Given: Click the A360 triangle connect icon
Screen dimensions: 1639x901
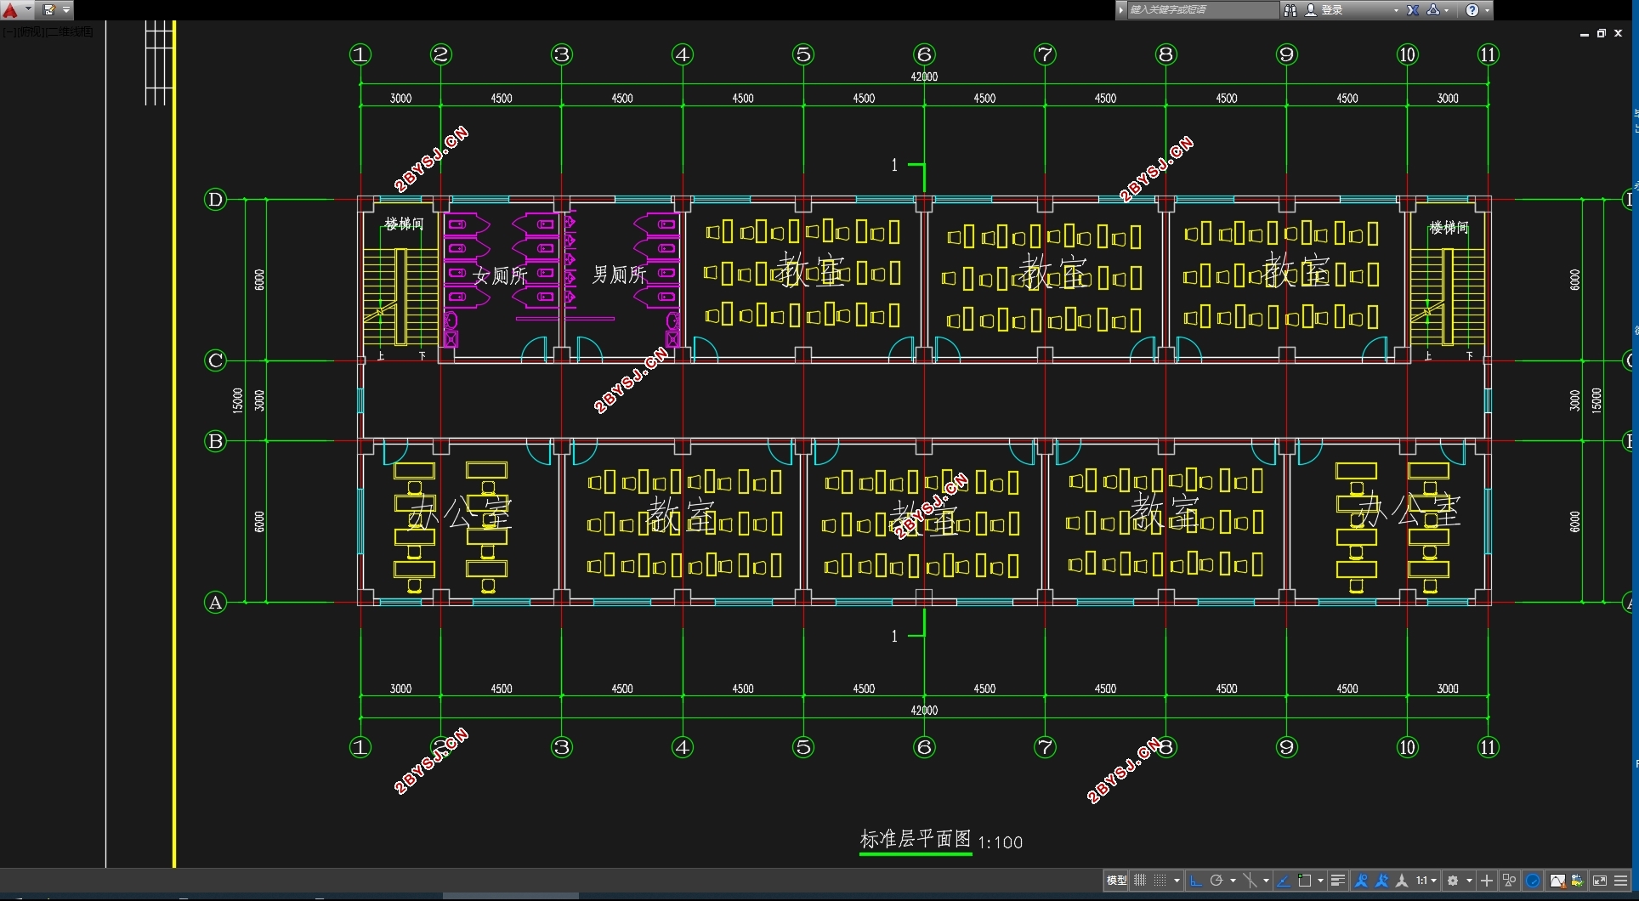Looking at the screenshot, I should (x=1433, y=10).
